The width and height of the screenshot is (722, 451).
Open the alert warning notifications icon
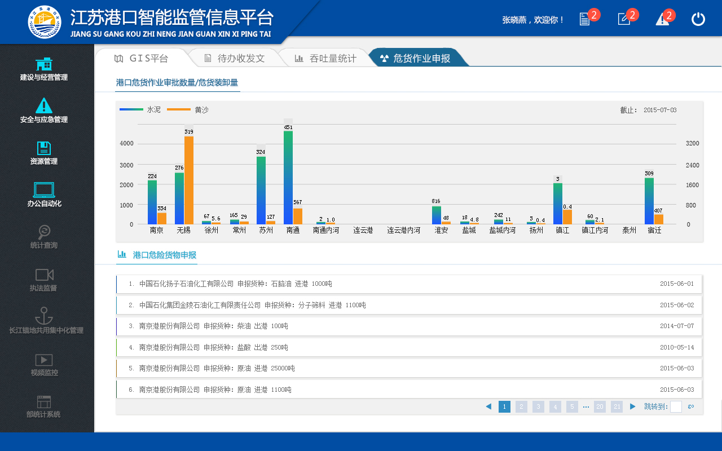(x=662, y=19)
